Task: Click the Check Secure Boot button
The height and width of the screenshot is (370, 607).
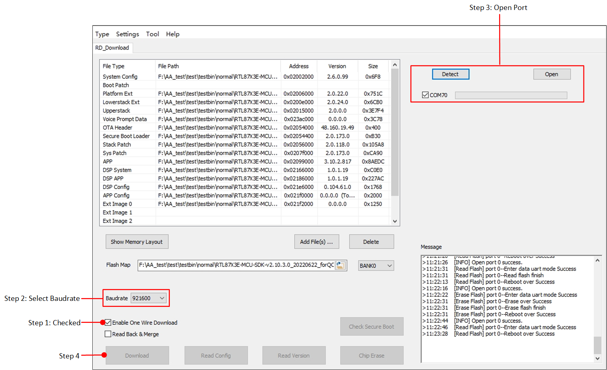Action: click(372, 326)
